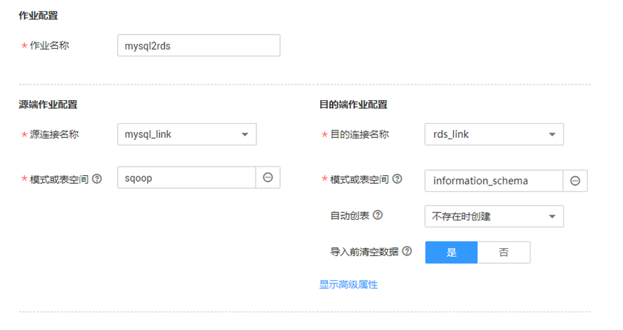The width and height of the screenshot is (623, 330).
Task: Click the mysql_link dropdown arrow
Action: click(x=244, y=134)
